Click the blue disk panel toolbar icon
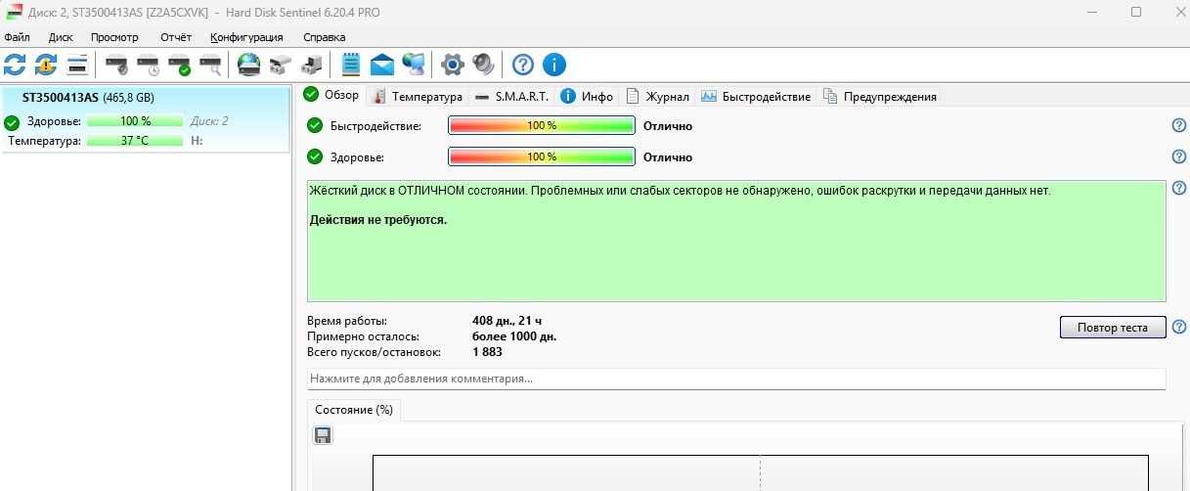1190x491 pixels. pos(77,65)
